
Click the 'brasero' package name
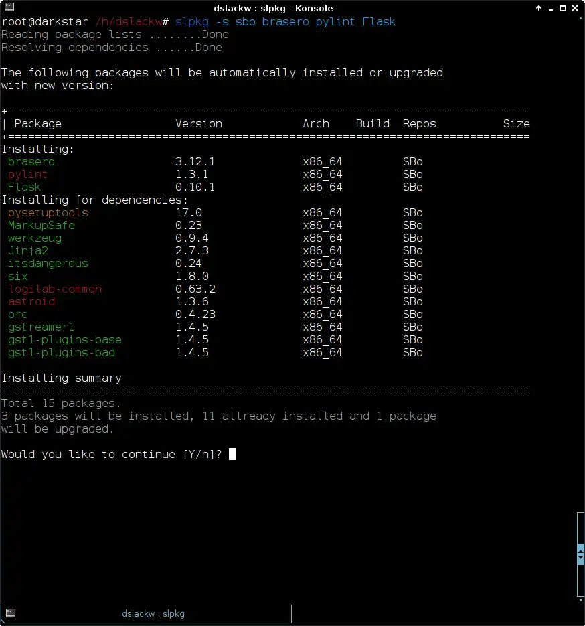click(x=31, y=162)
